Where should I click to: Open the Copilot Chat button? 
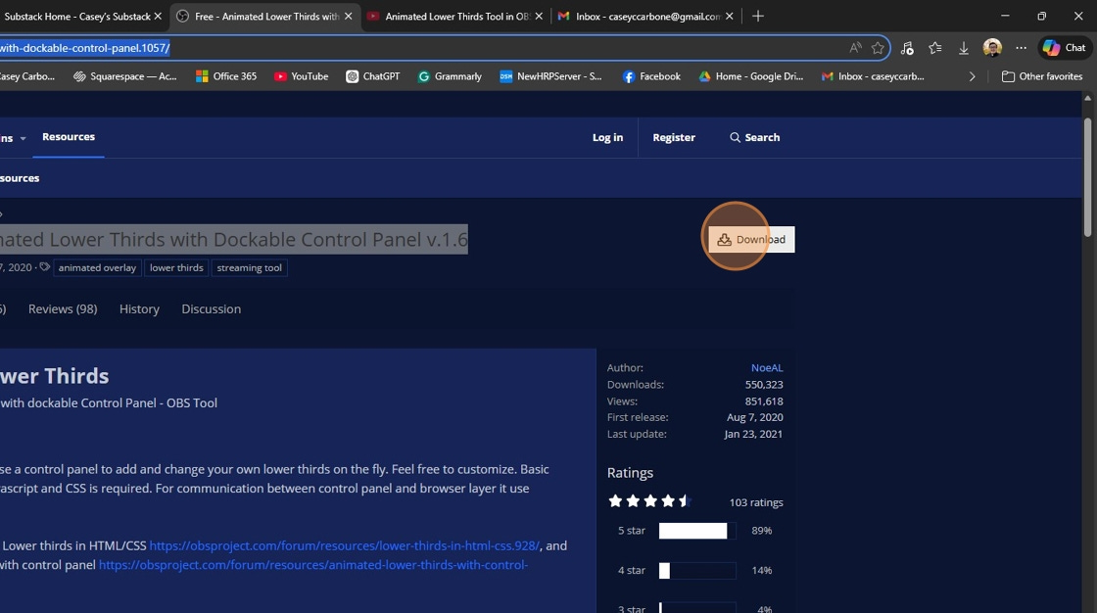tap(1064, 48)
